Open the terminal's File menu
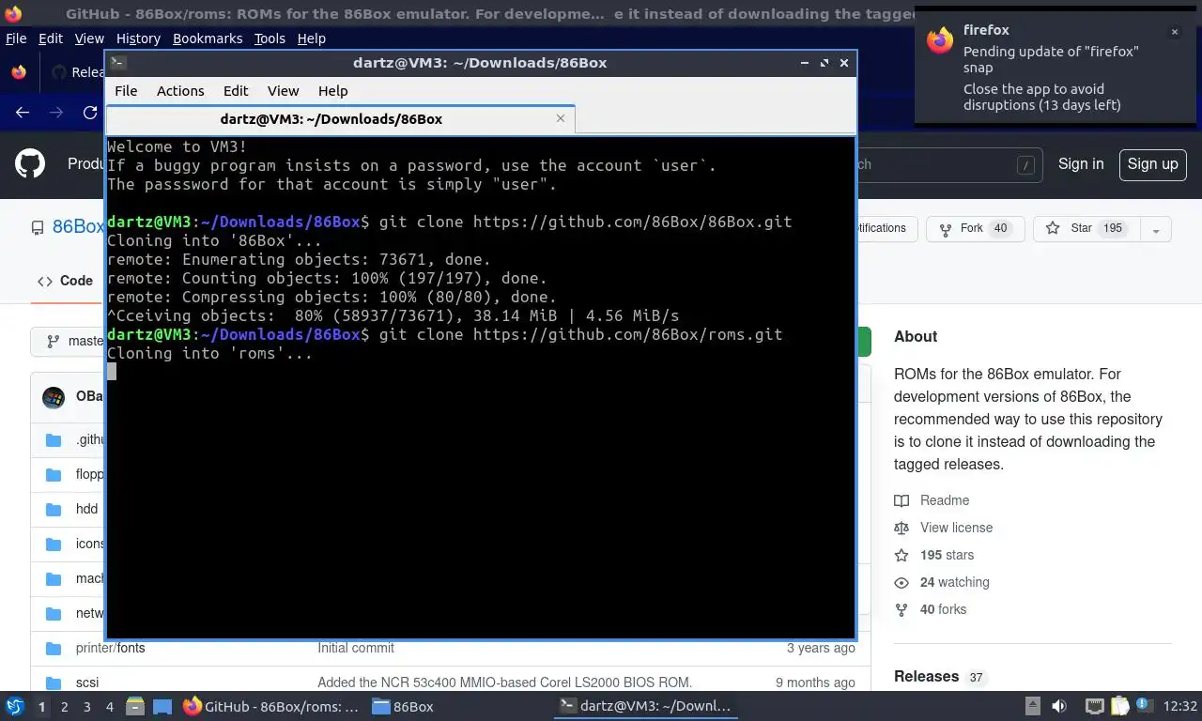The image size is (1202, 721). (126, 91)
